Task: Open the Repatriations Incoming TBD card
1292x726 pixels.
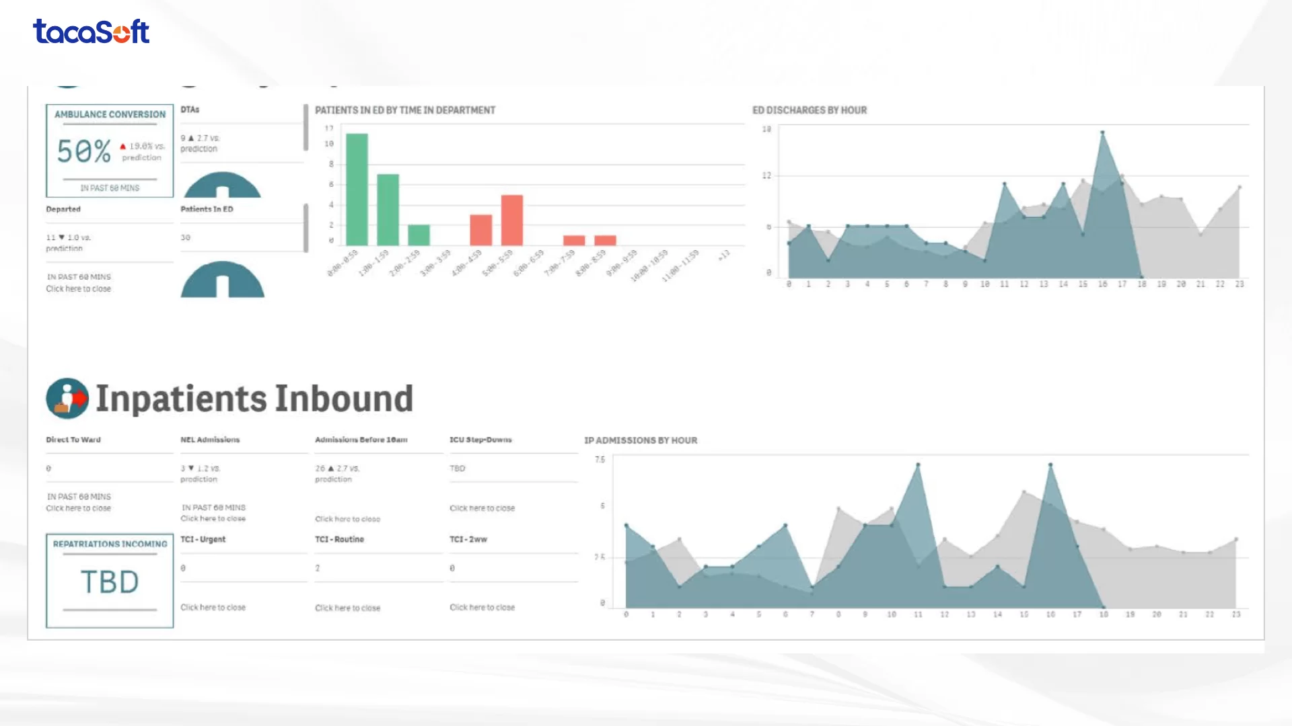Action: [x=110, y=581]
